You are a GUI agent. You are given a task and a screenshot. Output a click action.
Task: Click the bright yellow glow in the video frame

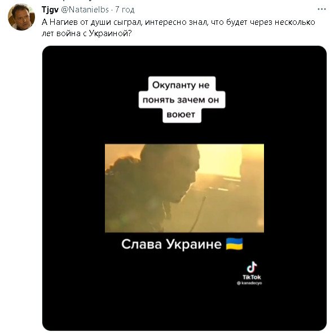pyautogui.click(x=221, y=159)
